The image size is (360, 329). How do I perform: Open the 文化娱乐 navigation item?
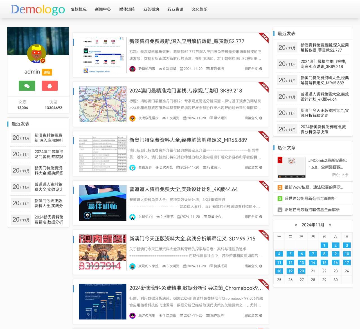pos(199,9)
